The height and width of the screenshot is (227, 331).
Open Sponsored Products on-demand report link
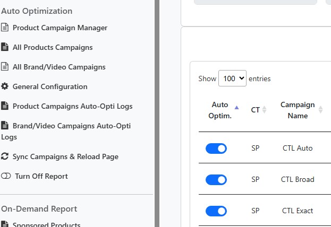coord(46,224)
